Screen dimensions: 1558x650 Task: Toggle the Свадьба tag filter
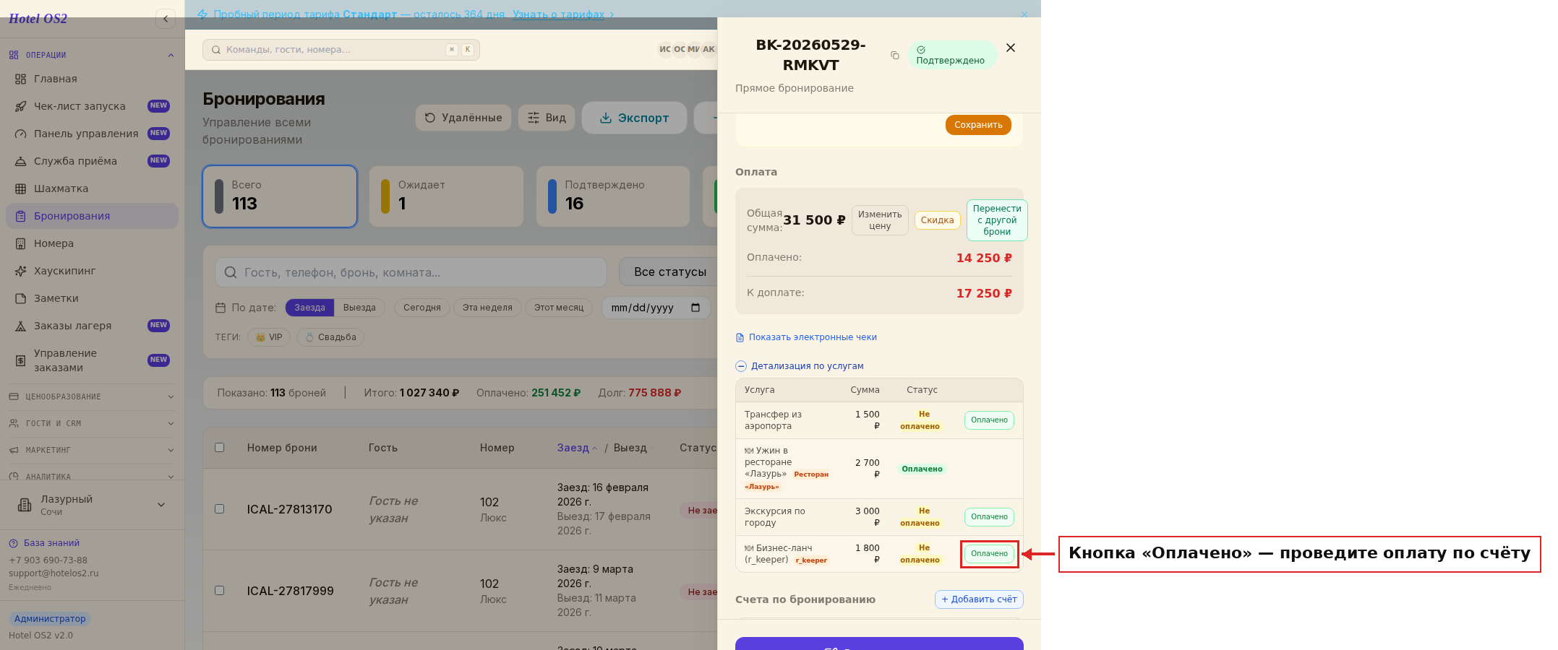pyautogui.click(x=330, y=337)
